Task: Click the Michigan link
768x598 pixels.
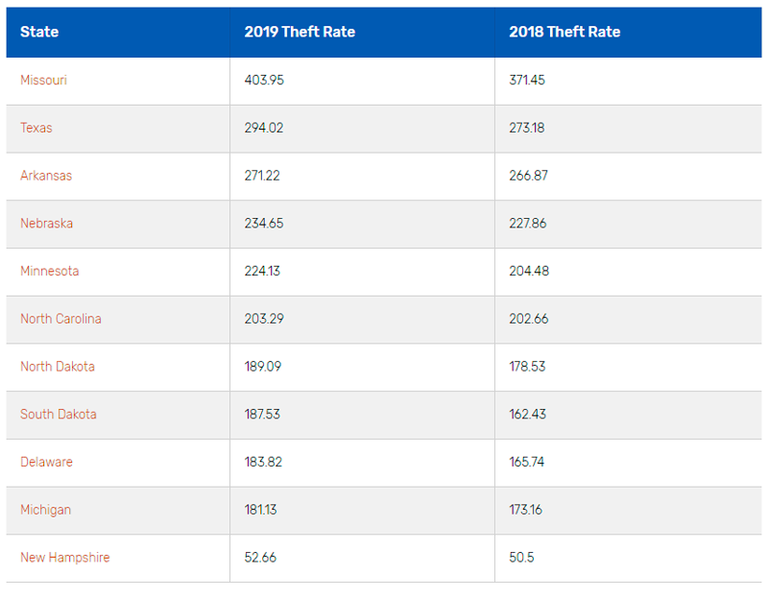Action: tap(45, 510)
